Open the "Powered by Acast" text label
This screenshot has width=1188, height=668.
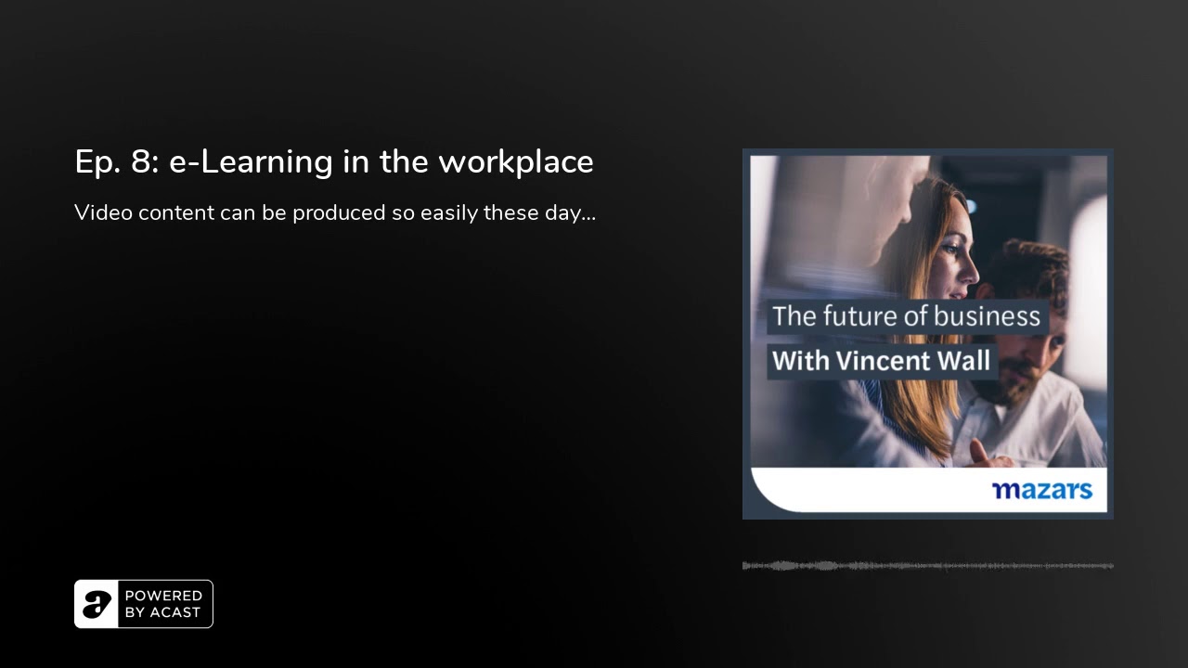point(163,604)
